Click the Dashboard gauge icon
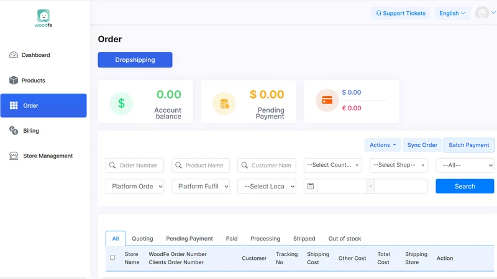The width and height of the screenshot is (497, 279). [x=14, y=55]
